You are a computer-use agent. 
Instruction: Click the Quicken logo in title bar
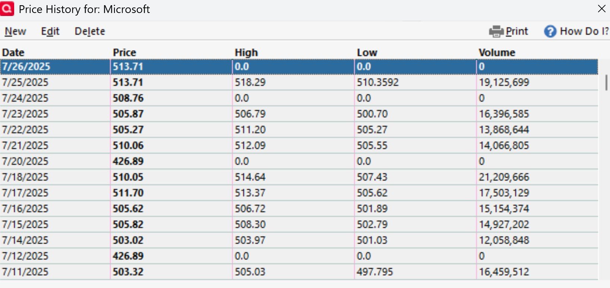click(x=7, y=9)
